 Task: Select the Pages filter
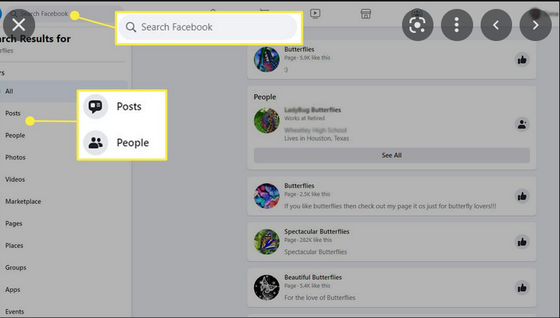tap(13, 224)
